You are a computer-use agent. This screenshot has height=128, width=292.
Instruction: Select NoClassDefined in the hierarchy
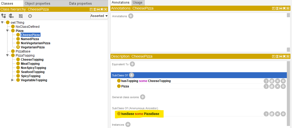(28, 26)
